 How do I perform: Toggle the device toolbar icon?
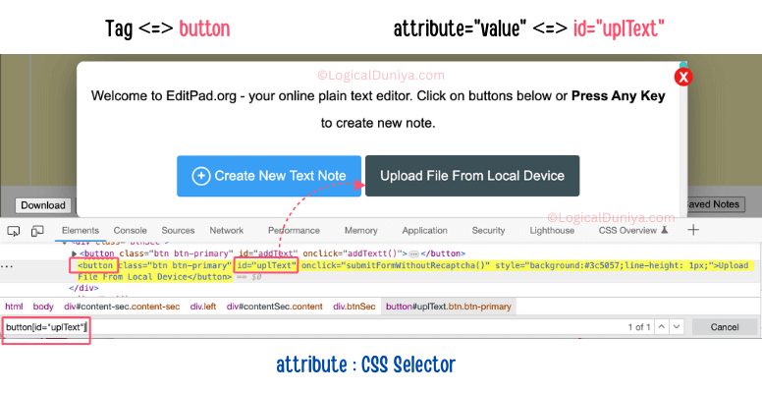point(37,231)
